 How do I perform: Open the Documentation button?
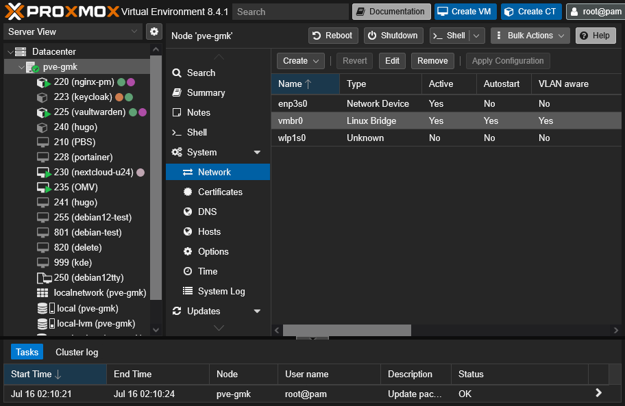[391, 12]
